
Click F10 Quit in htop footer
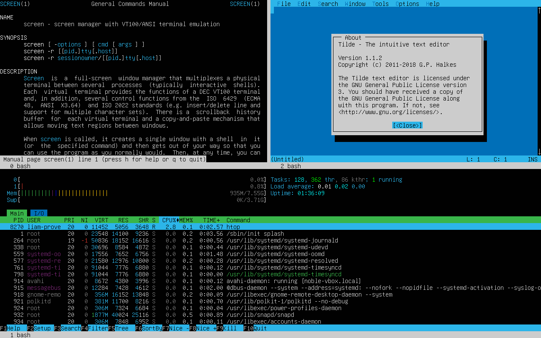255,328
